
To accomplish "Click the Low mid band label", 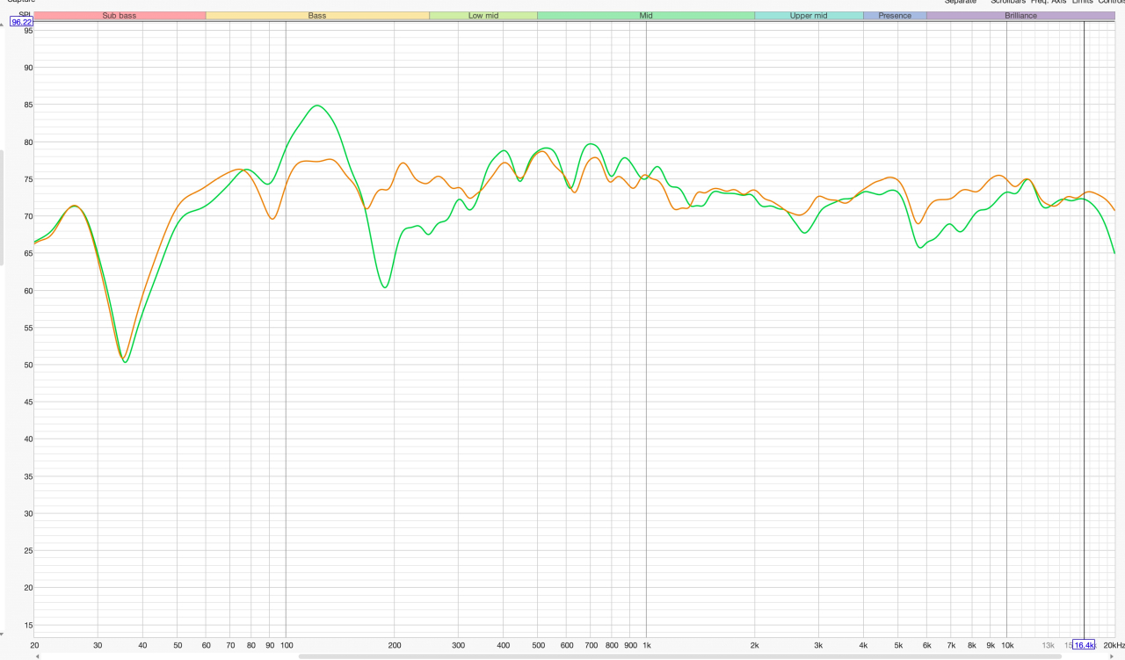I will pyautogui.click(x=483, y=16).
